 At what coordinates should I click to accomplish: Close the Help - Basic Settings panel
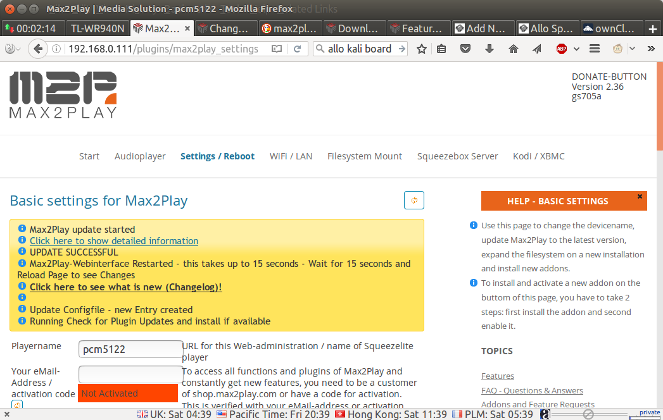coord(640,197)
